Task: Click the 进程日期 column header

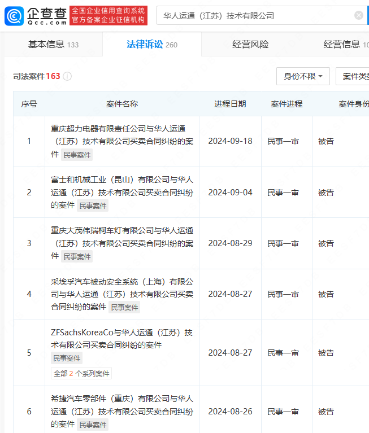Action: coord(230,104)
